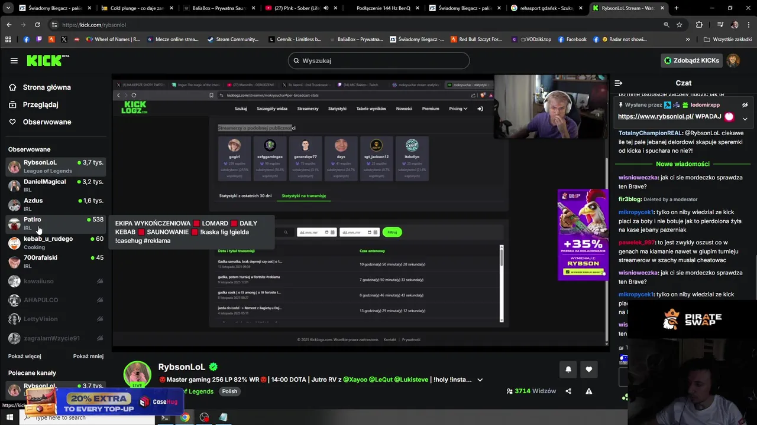Viewport: 757px width, 425px height.
Task: Click the zoom magnifier in address bar
Action: tap(667, 25)
